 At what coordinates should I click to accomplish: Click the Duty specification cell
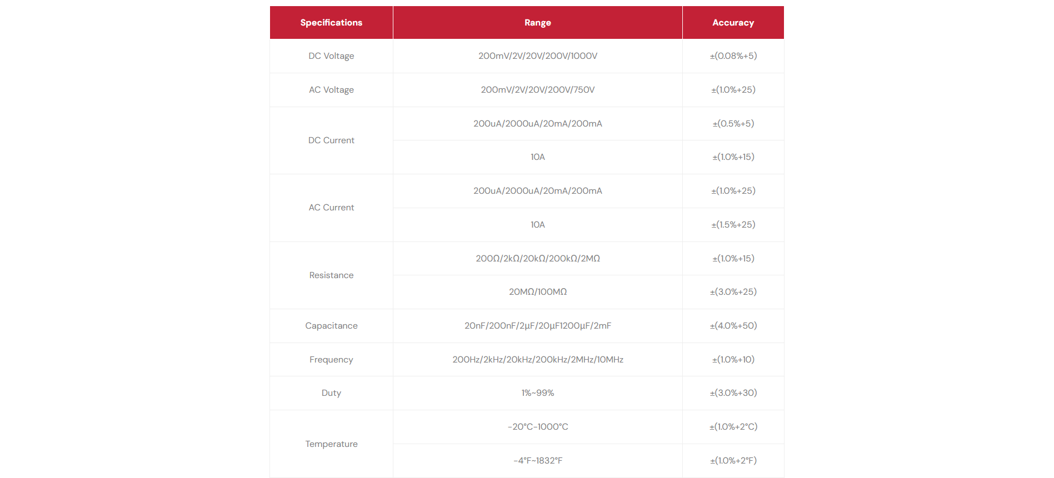[331, 393]
